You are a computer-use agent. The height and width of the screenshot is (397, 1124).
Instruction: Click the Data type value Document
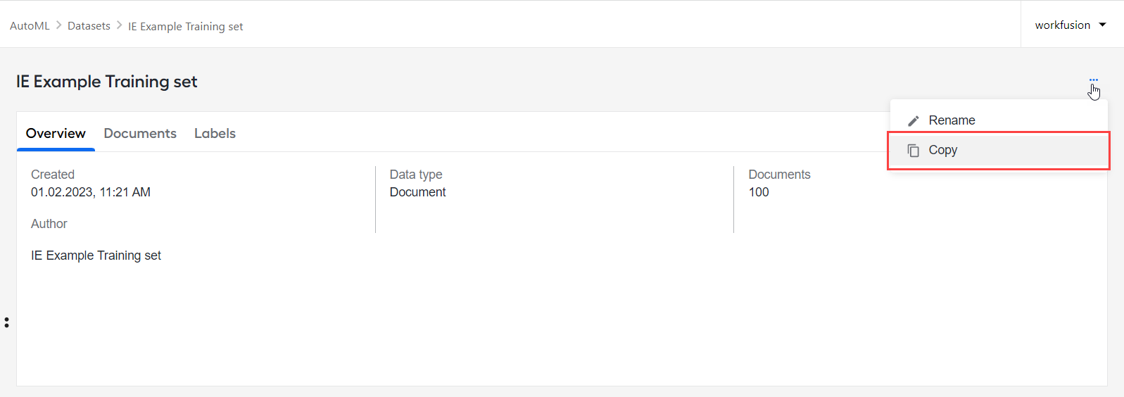tap(417, 192)
